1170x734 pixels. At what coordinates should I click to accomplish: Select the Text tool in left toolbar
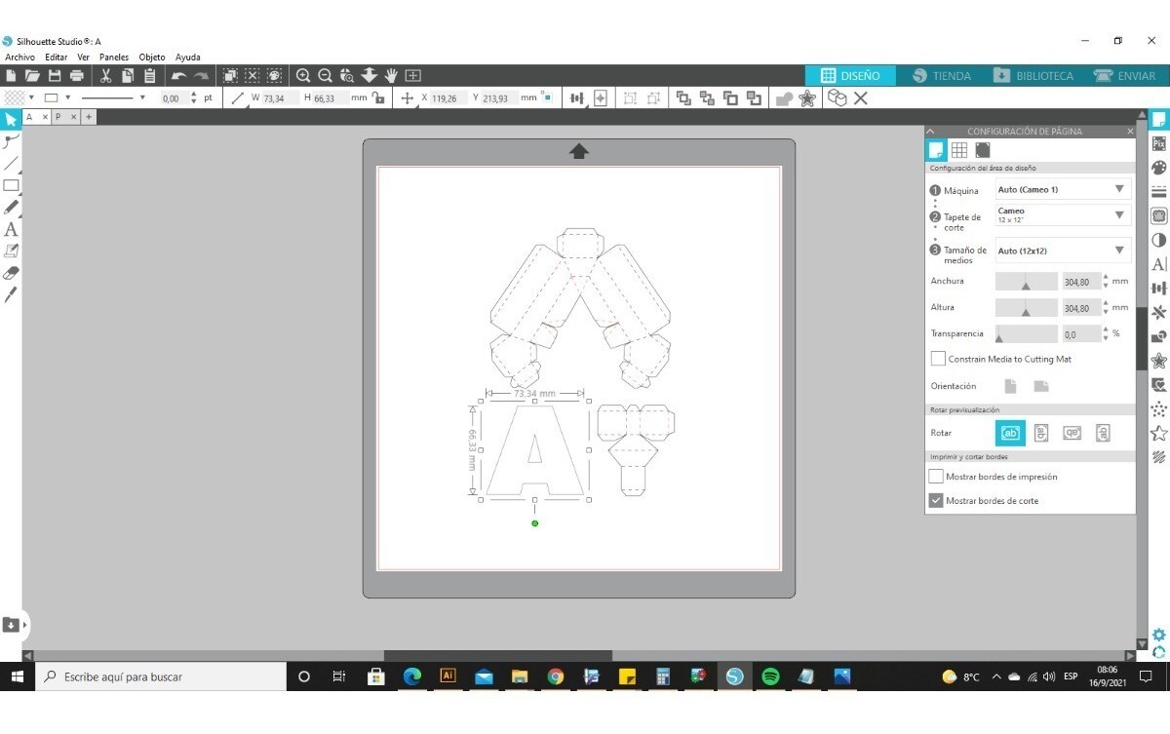11,229
